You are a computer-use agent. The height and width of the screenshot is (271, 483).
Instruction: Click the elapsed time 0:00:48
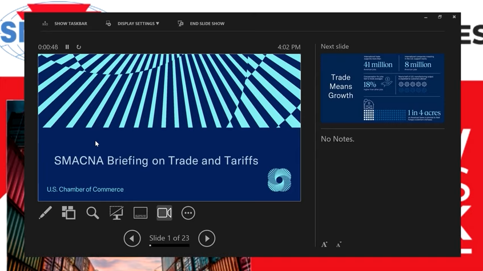(x=48, y=47)
